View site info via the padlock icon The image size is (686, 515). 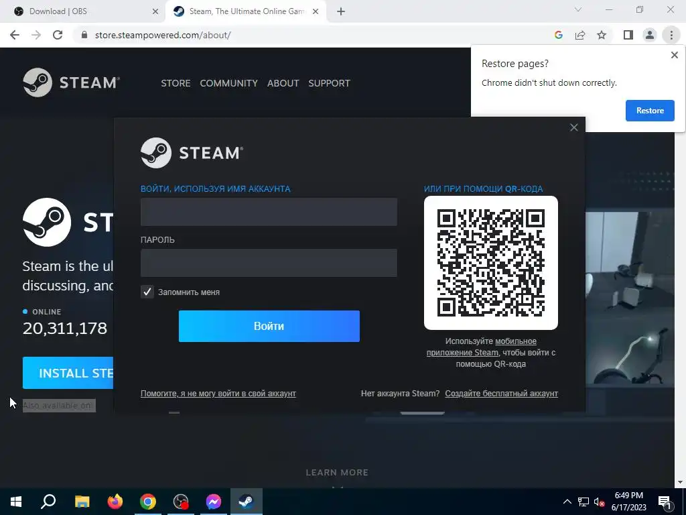coord(84,35)
